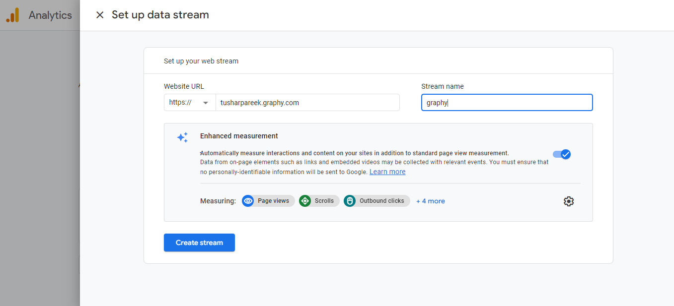Screen dimensions: 674x306
Task: Close the Set up data stream panel
Action: pos(100,15)
